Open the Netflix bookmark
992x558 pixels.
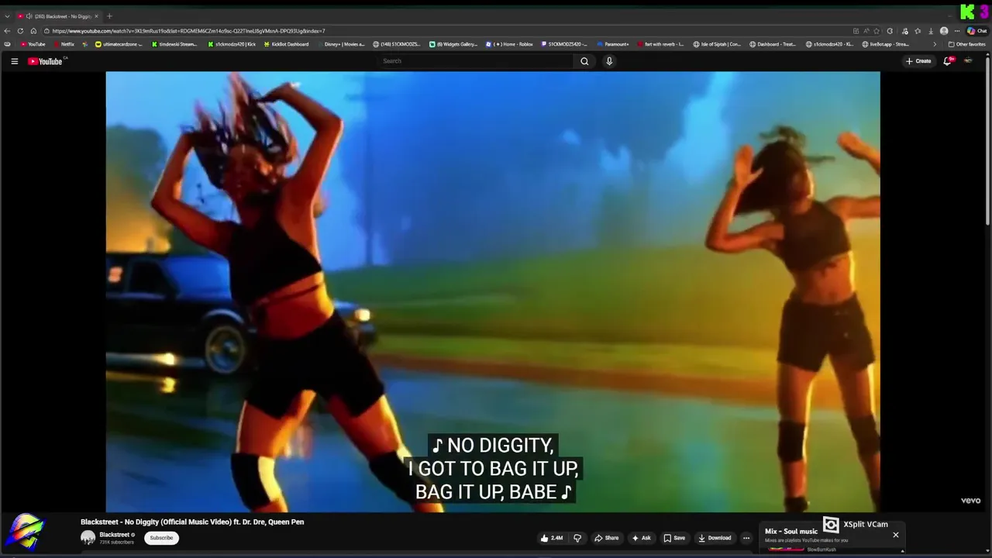click(64, 44)
